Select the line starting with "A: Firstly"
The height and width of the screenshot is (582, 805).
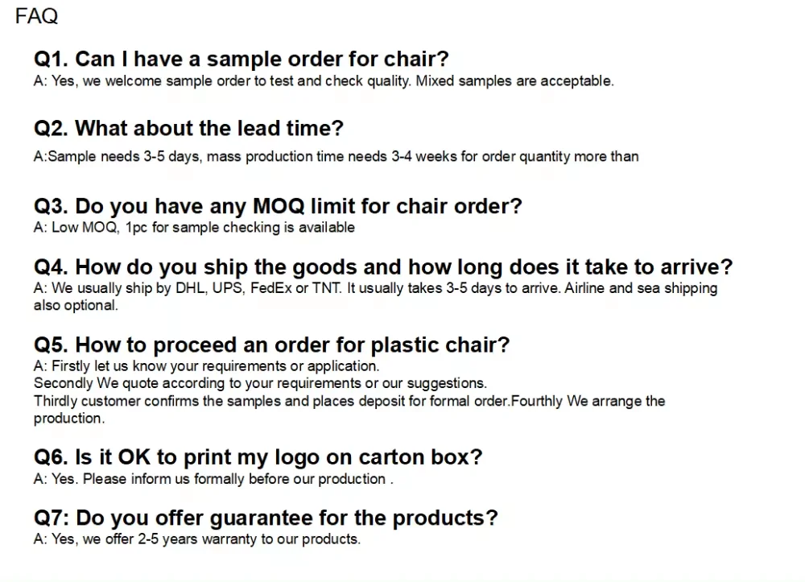206,366
